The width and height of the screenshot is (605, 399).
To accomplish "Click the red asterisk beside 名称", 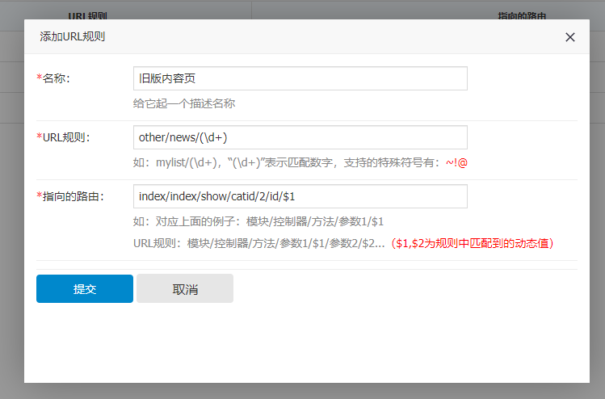I will click(39, 78).
